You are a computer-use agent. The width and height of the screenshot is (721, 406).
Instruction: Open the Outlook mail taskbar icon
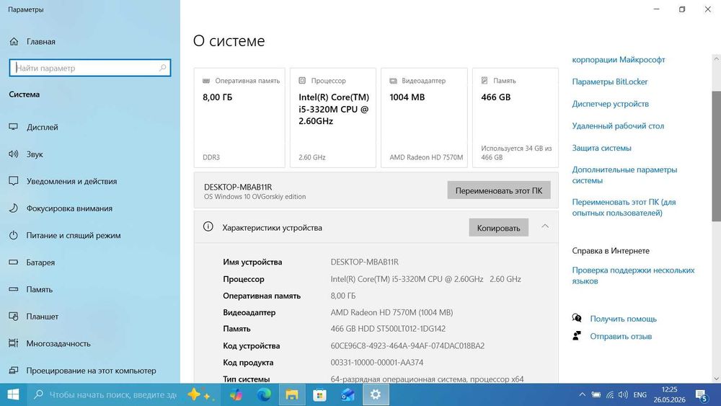click(x=348, y=394)
